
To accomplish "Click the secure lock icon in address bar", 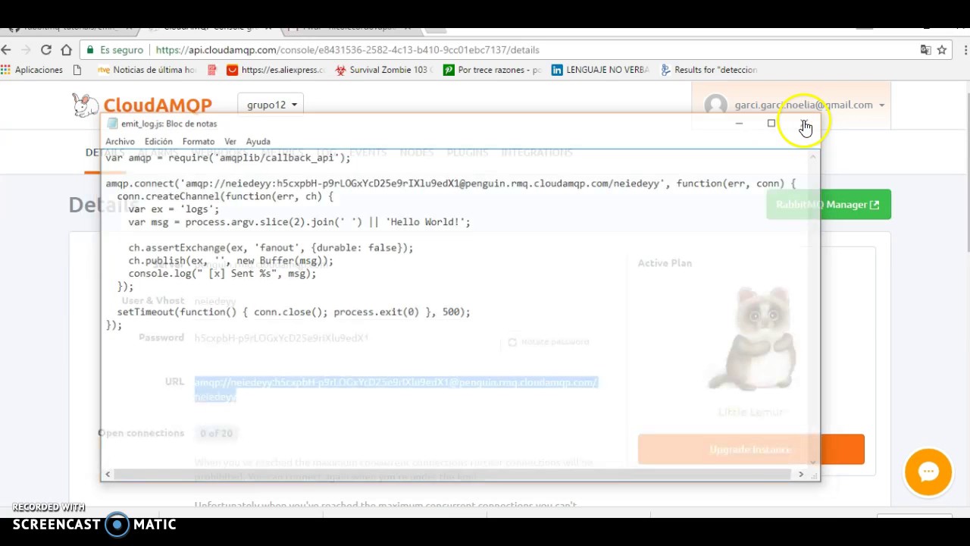I will click(x=90, y=50).
